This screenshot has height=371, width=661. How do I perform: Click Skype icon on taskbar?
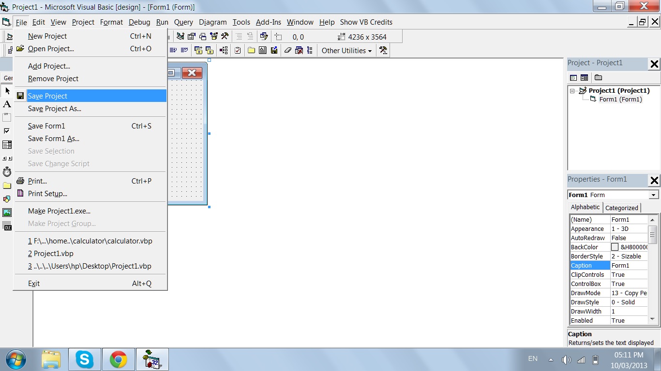click(85, 359)
